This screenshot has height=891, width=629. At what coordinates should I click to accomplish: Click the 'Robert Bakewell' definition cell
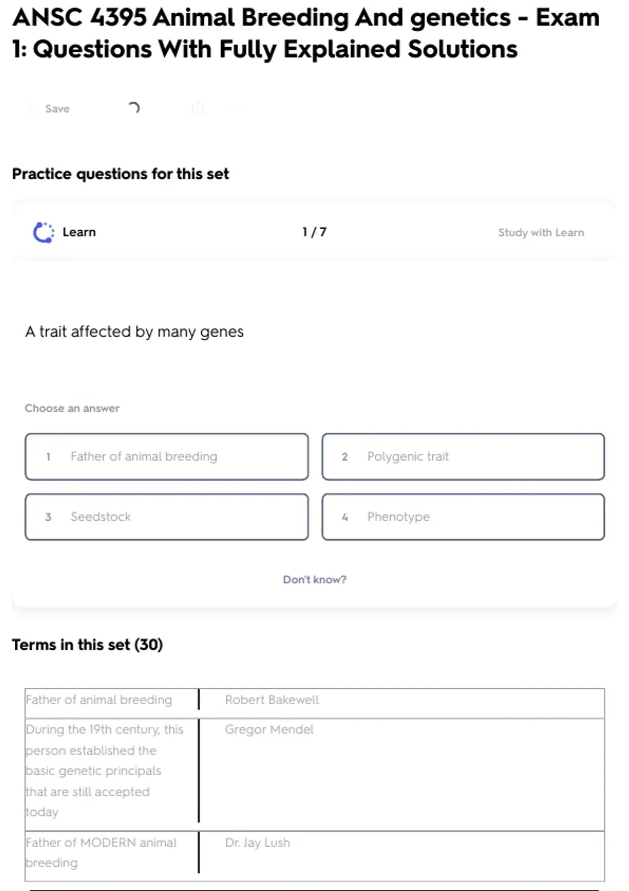point(272,700)
